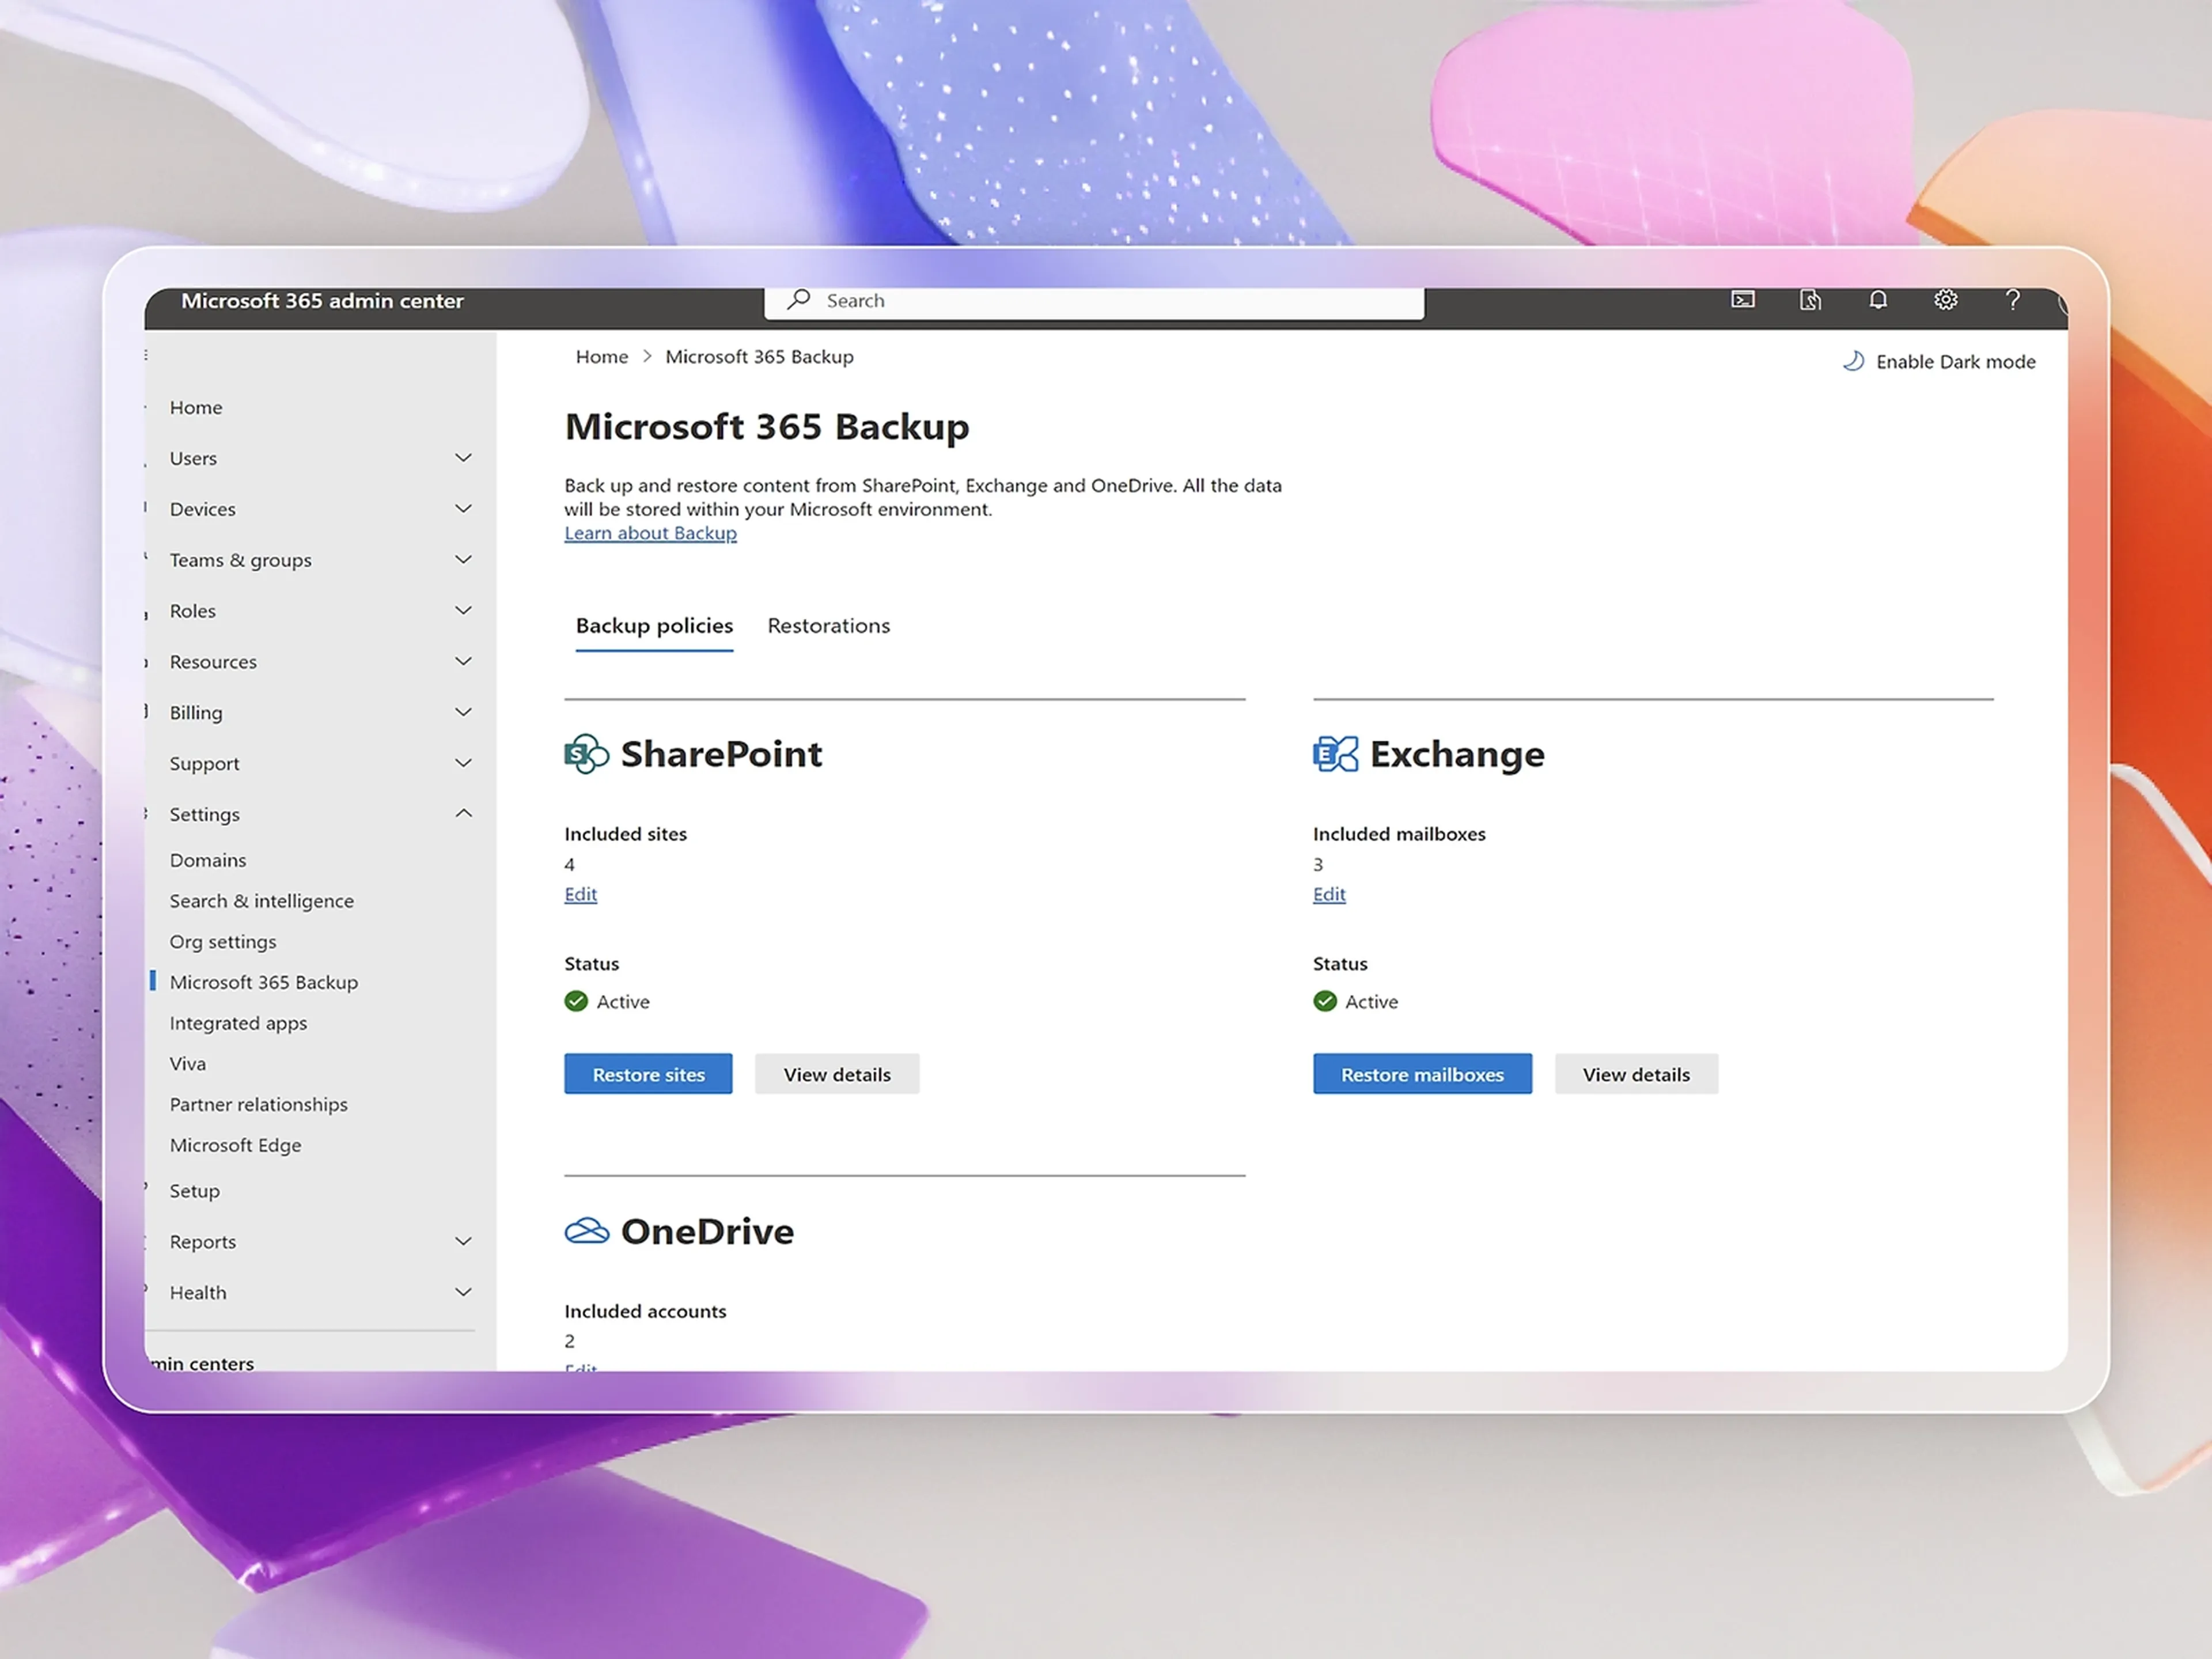Click the OneDrive cloud icon
This screenshot has height=1659, width=2212.
tap(587, 1231)
